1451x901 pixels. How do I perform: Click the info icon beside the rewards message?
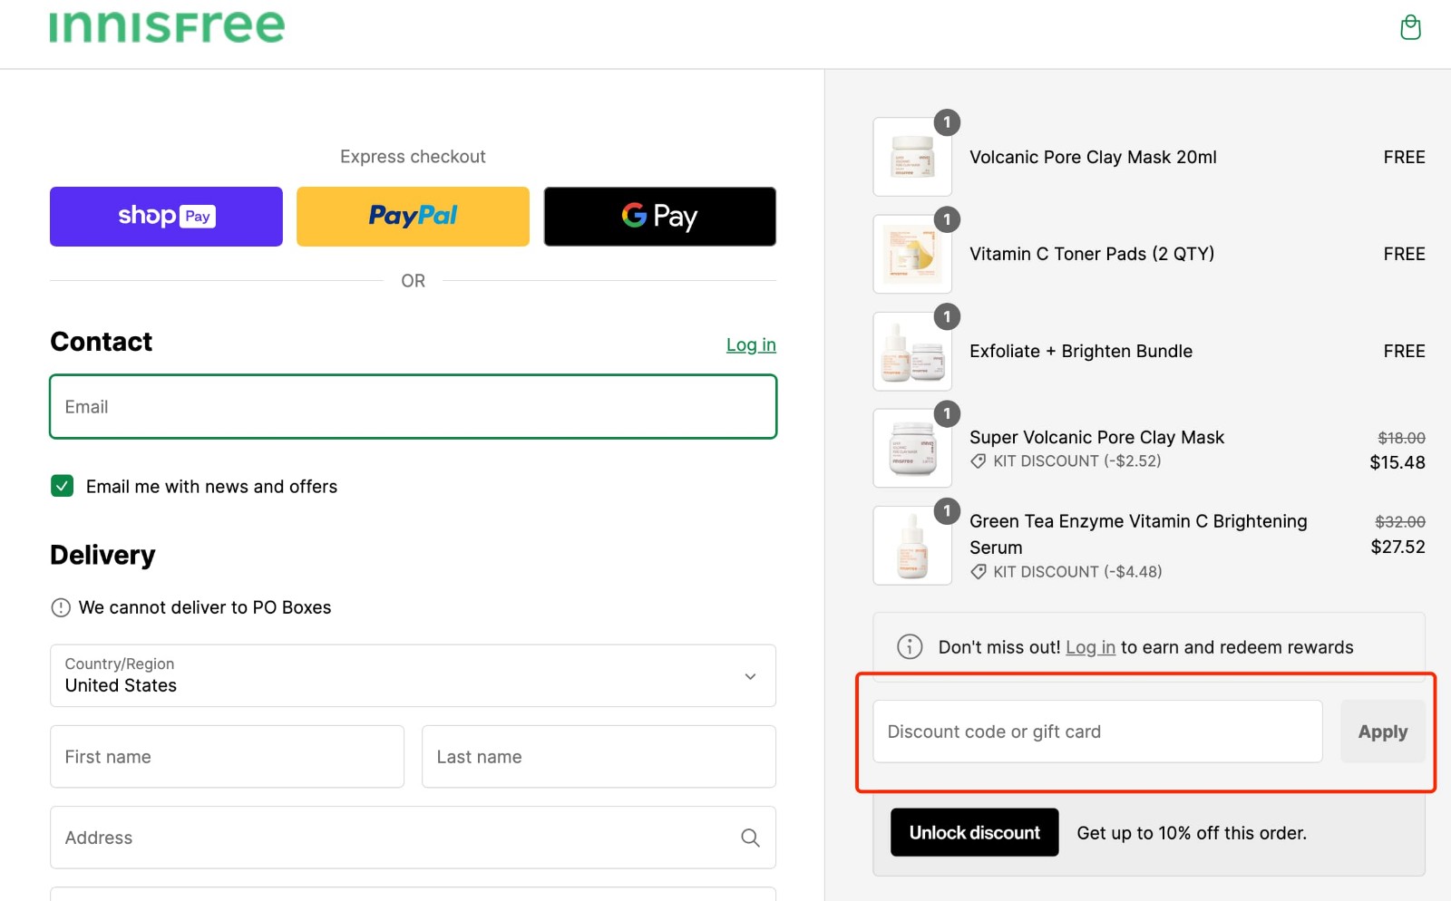tap(909, 646)
